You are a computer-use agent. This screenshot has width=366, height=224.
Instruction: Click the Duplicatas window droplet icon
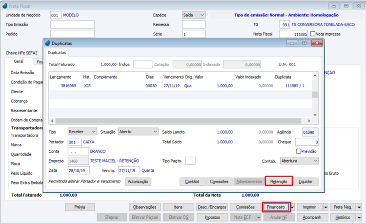[48, 43]
